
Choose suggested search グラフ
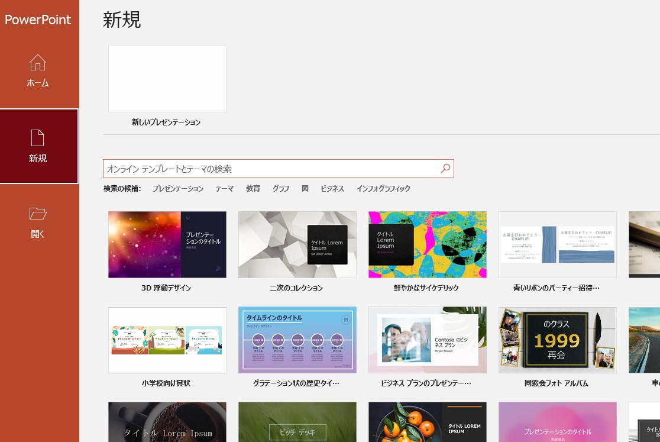click(x=281, y=189)
